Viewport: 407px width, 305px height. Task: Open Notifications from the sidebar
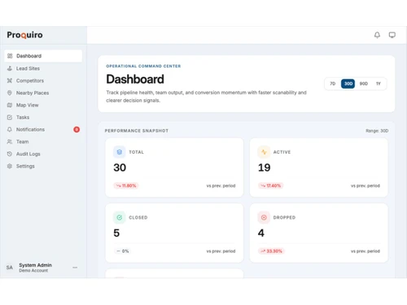[x=43, y=129]
